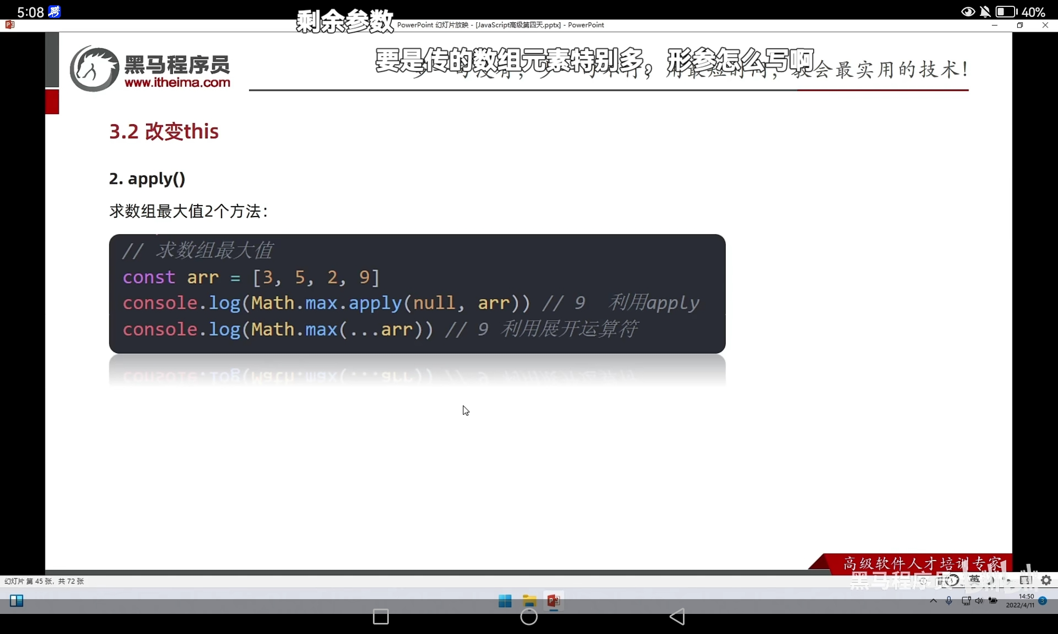The height and width of the screenshot is (634, 1058).
Task: Open File Explorer from the taskbar
Action: (x=529, y=601)
